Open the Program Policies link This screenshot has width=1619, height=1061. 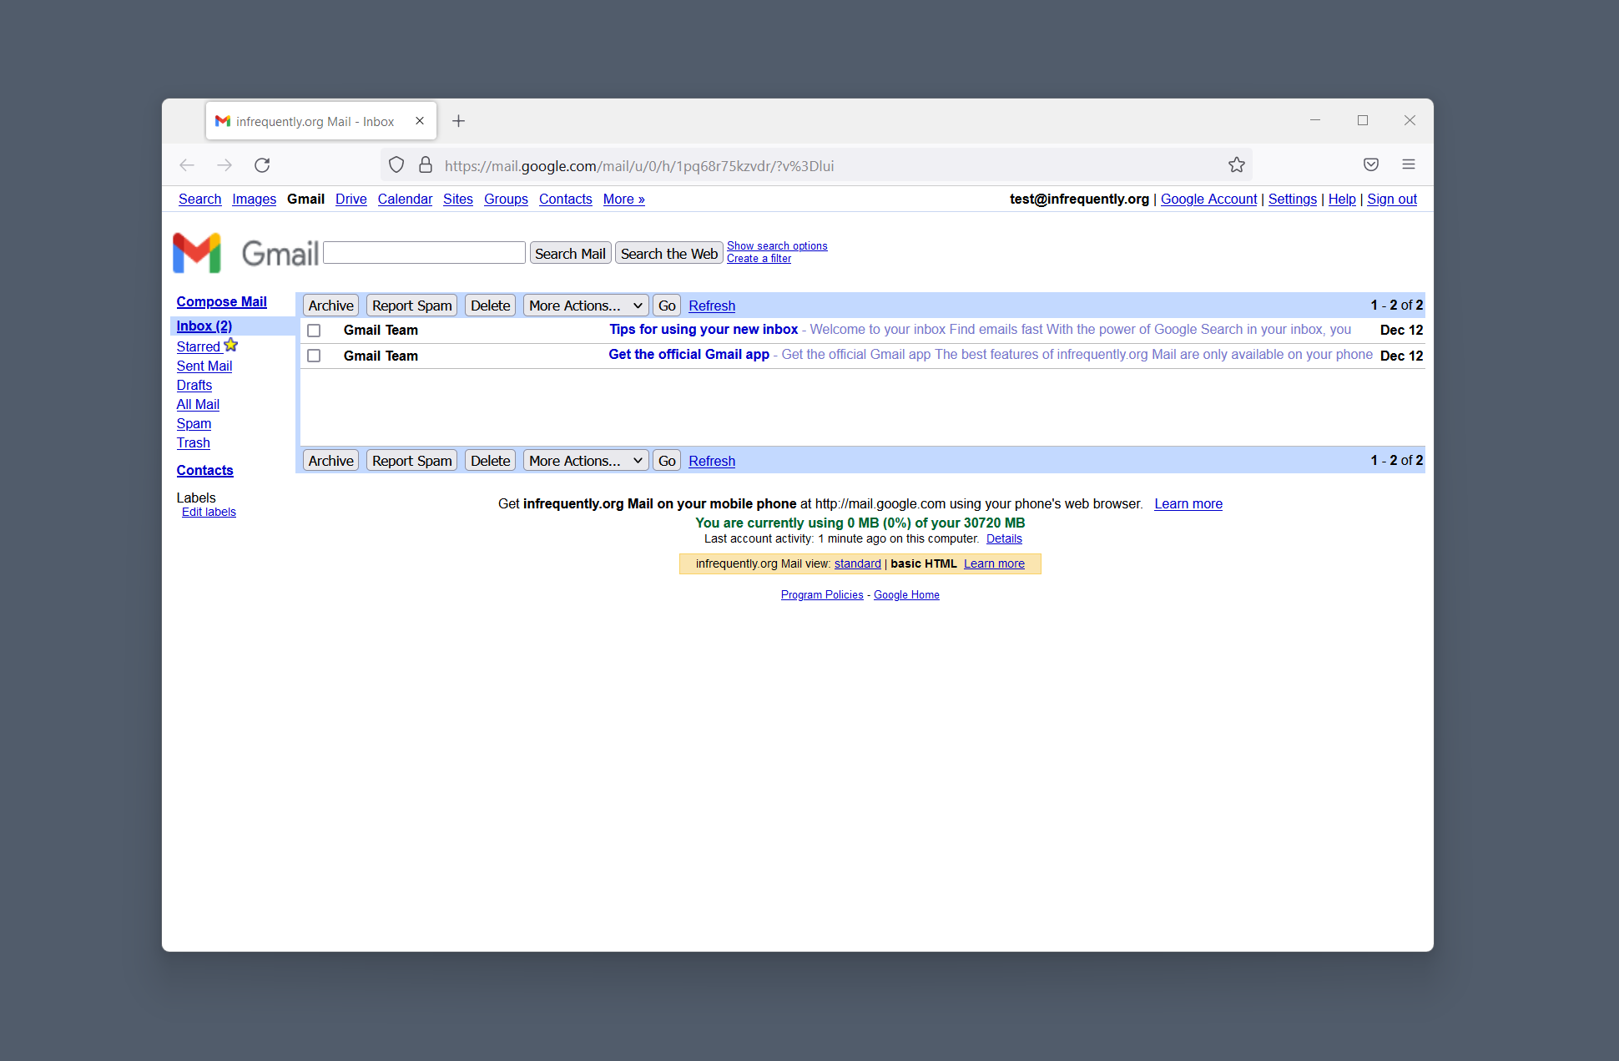point(822,594)
